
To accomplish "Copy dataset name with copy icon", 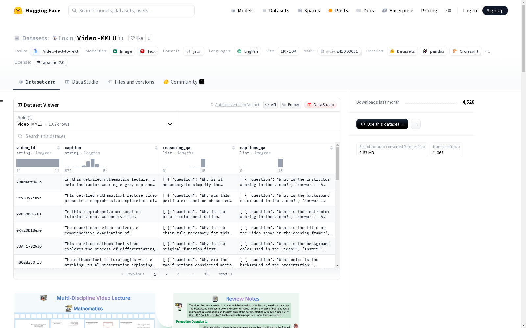I will pyautogui.click(x=121, y=38).
